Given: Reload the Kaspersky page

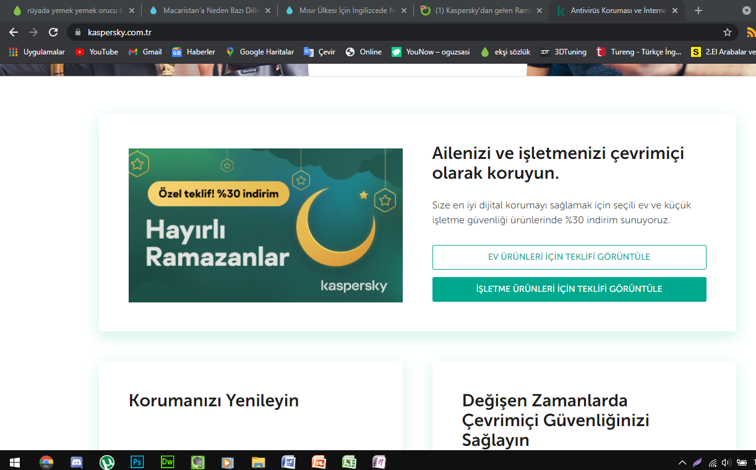Looking at the screenshot, I should coord(53,32).
